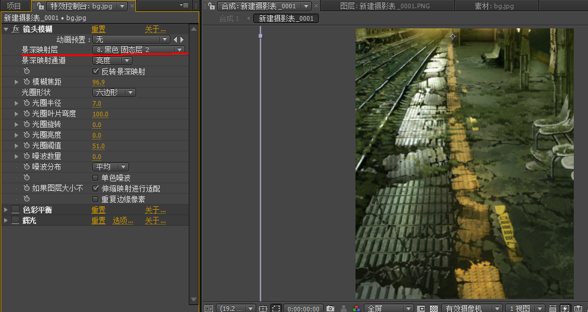The width and height of the screenshot is (588, 312).
Task: Expand the 色彩平衡 effect group
Action: pyautogui.click(x=5, y=210)
